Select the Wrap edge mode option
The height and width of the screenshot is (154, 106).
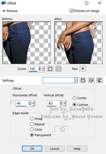tap(32, 118)
